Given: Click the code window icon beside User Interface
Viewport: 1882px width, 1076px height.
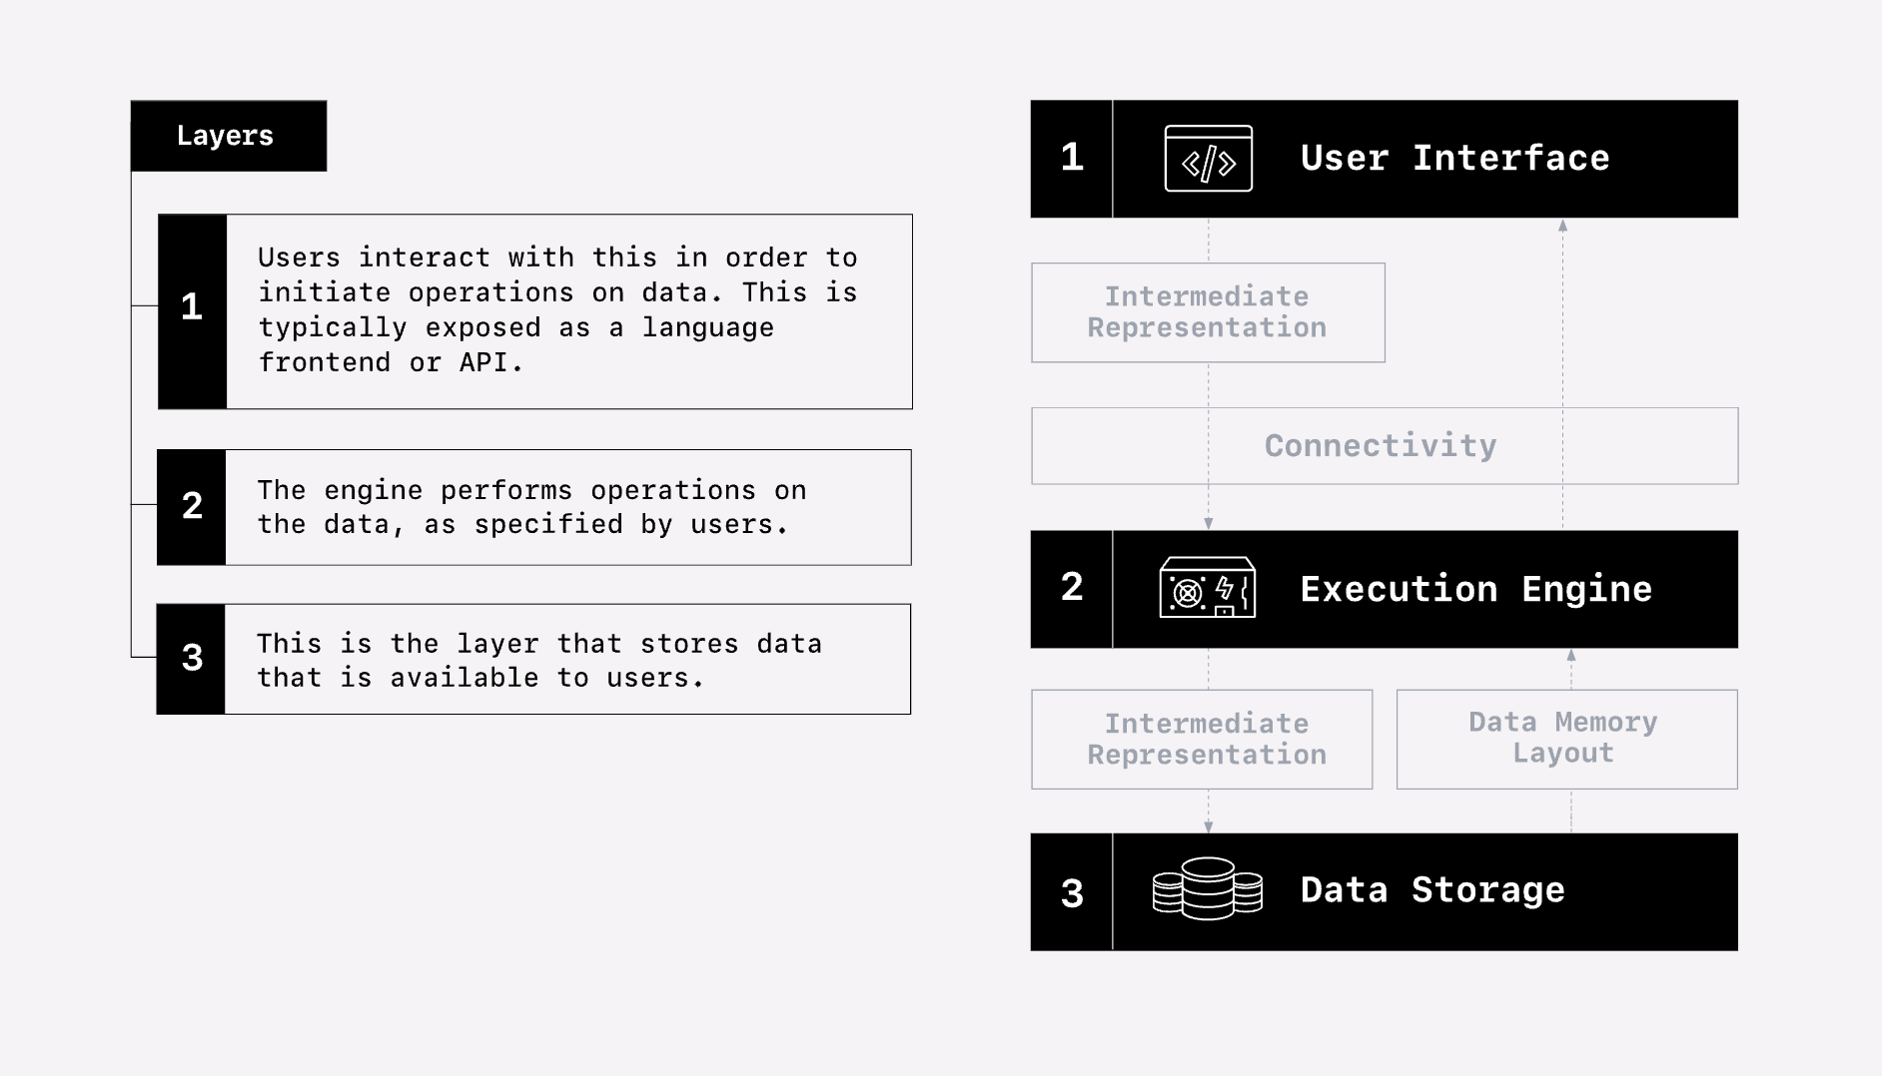Looking at the screenshot, I should (1208, 159).
